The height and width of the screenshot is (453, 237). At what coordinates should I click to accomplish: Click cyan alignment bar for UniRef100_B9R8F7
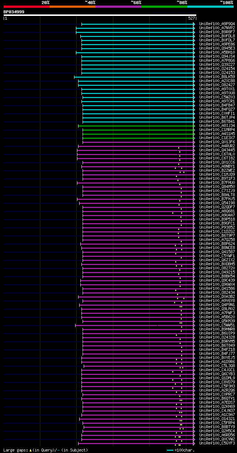tap(135, 32)
